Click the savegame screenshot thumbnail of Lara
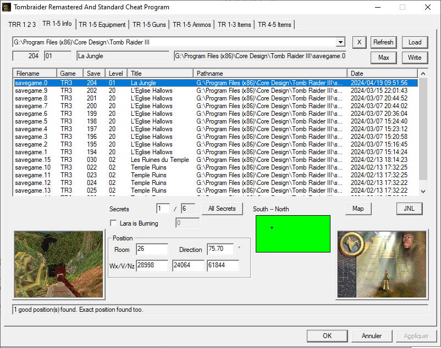441x348 pixels. tap(59, 265)
